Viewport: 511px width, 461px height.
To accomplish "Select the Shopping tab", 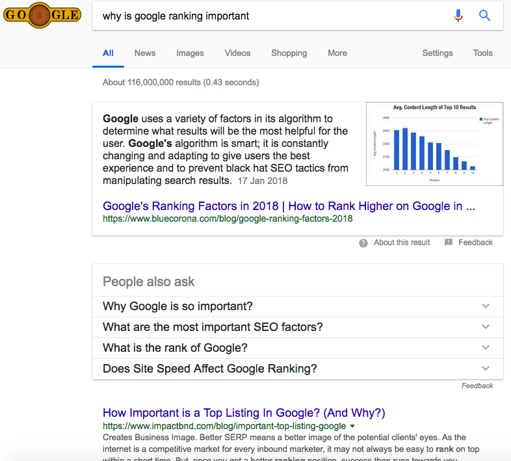I will click(289, 53).
